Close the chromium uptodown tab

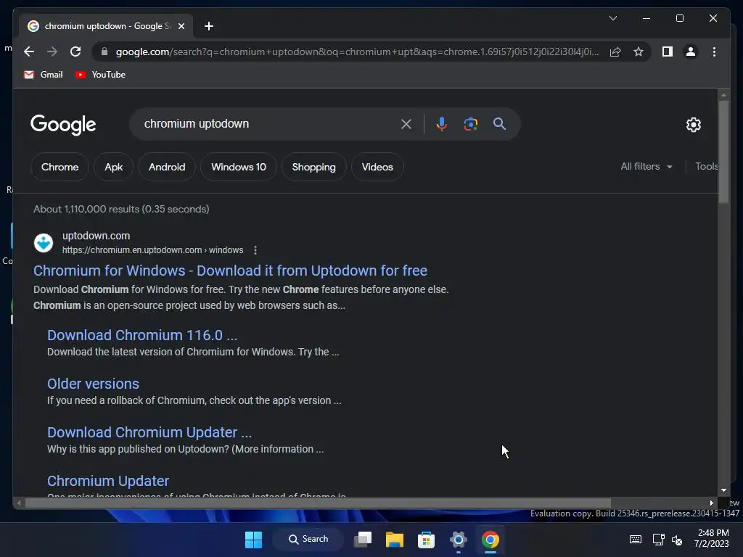(181, 26)
